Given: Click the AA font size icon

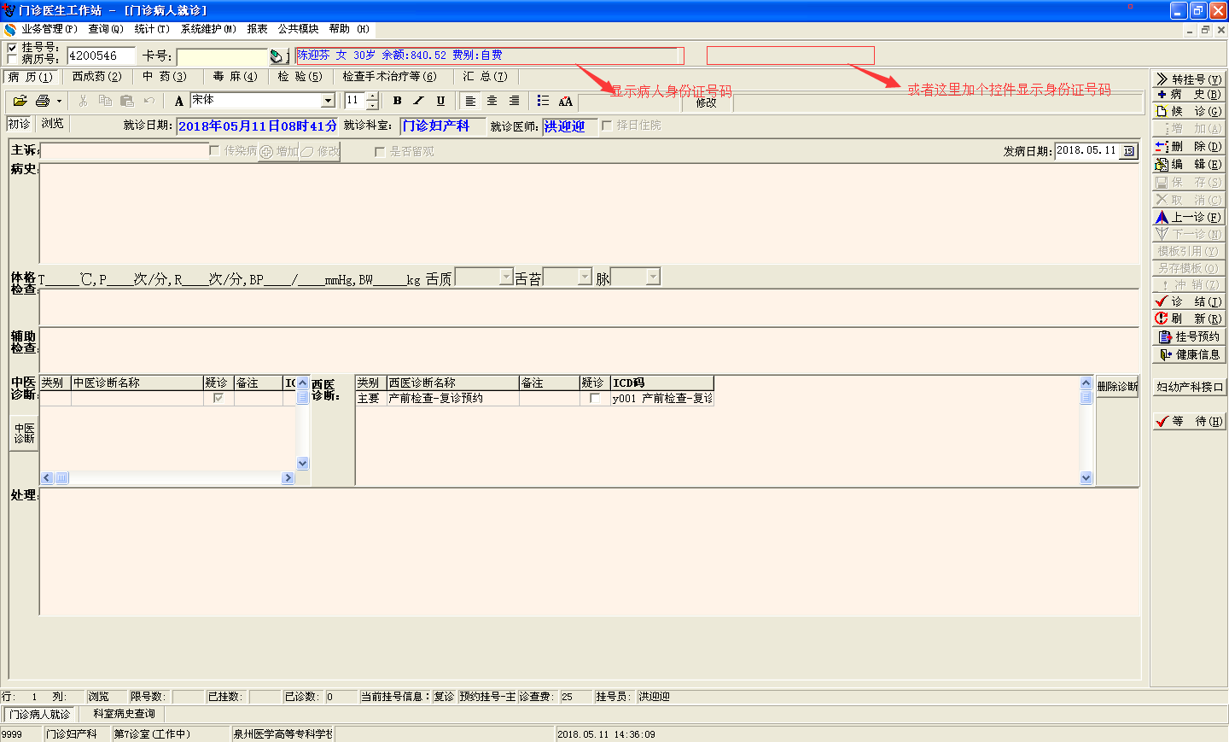Looking at the screenshot, I should click(565, 101).
